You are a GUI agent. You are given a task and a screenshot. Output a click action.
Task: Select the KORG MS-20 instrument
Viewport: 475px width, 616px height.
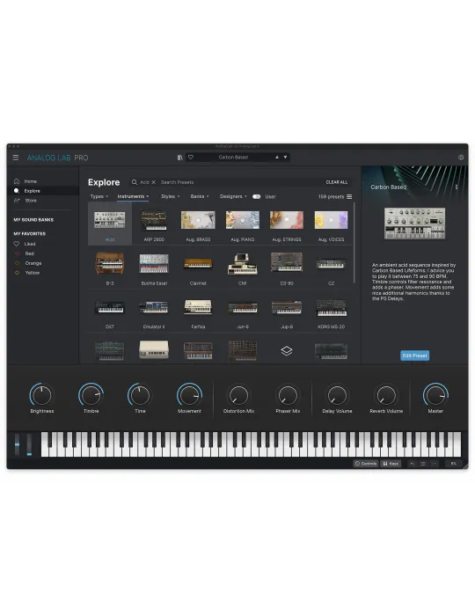(331, 312)
